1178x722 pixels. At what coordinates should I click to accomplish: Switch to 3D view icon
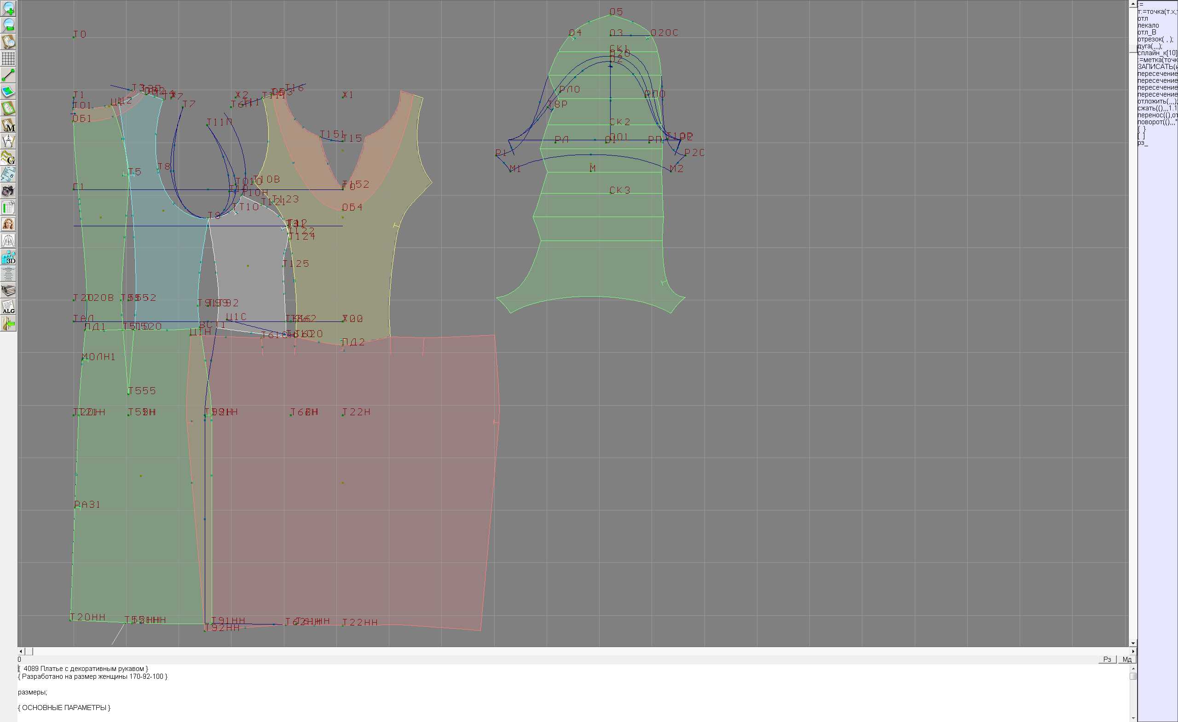click(x=9, y=258)
